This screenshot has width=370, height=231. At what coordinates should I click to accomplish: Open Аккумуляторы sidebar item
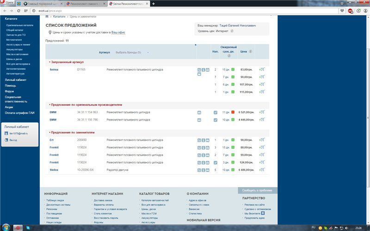(14, 49)
